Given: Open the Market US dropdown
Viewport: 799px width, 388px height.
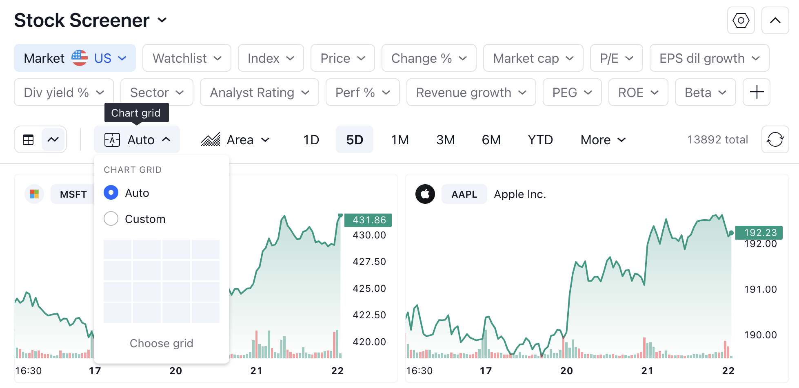Looking at the screenshot, I should [75, 58].
